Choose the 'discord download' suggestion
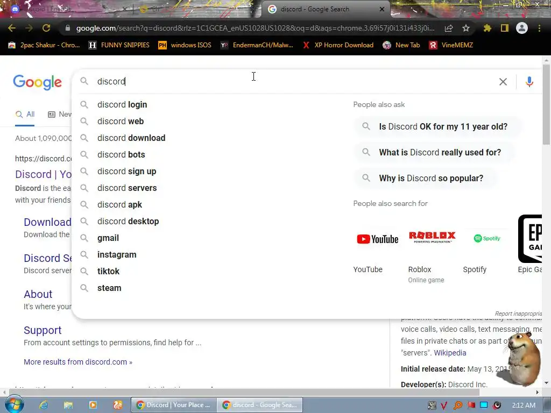This screenshot has height=413, width=551. [x=131, y=138]
